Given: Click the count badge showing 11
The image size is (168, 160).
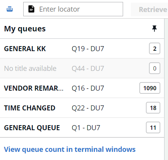Looking at the screenshot, I should (x=153, y=127).
